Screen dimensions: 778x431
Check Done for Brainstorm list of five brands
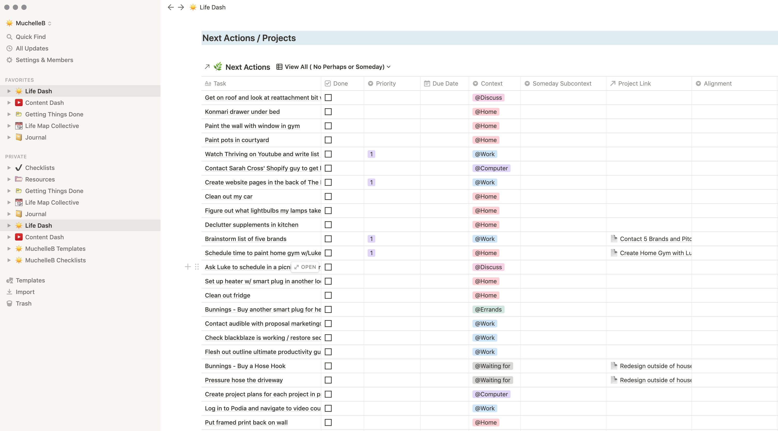pos(328,239)
